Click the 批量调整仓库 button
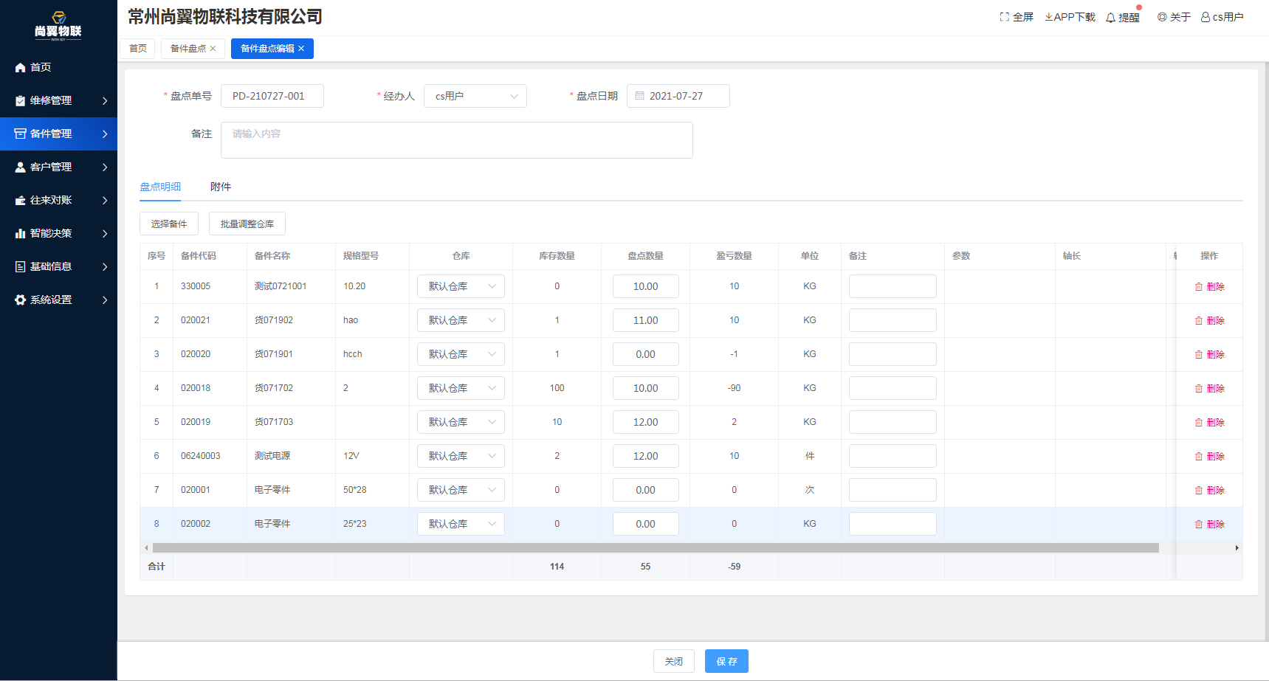 pos(247,224)
